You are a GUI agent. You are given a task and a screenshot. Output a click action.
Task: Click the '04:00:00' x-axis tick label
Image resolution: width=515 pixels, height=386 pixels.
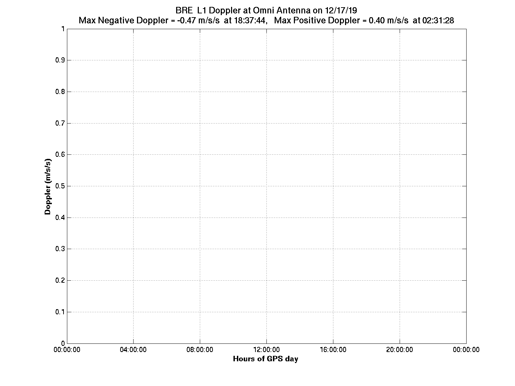click(x=134, y=350)
